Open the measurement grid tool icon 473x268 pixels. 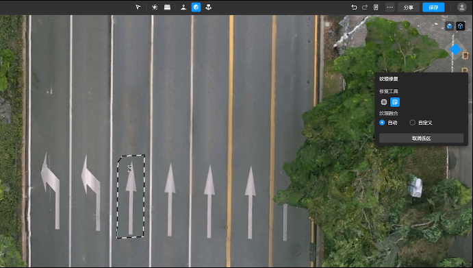[167, 7]
